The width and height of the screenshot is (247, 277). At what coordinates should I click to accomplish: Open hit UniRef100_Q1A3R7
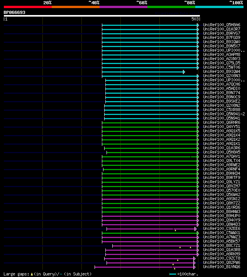[x=222, y=29]
